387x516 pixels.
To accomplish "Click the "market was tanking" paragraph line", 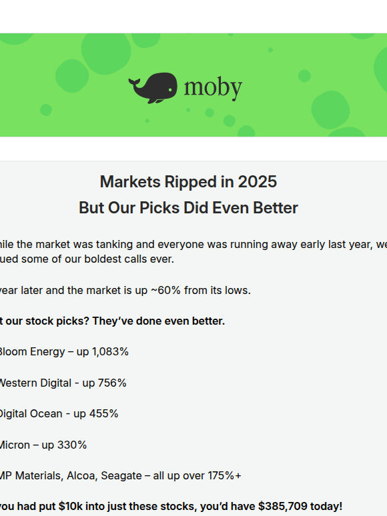I will tap(193, 245).
